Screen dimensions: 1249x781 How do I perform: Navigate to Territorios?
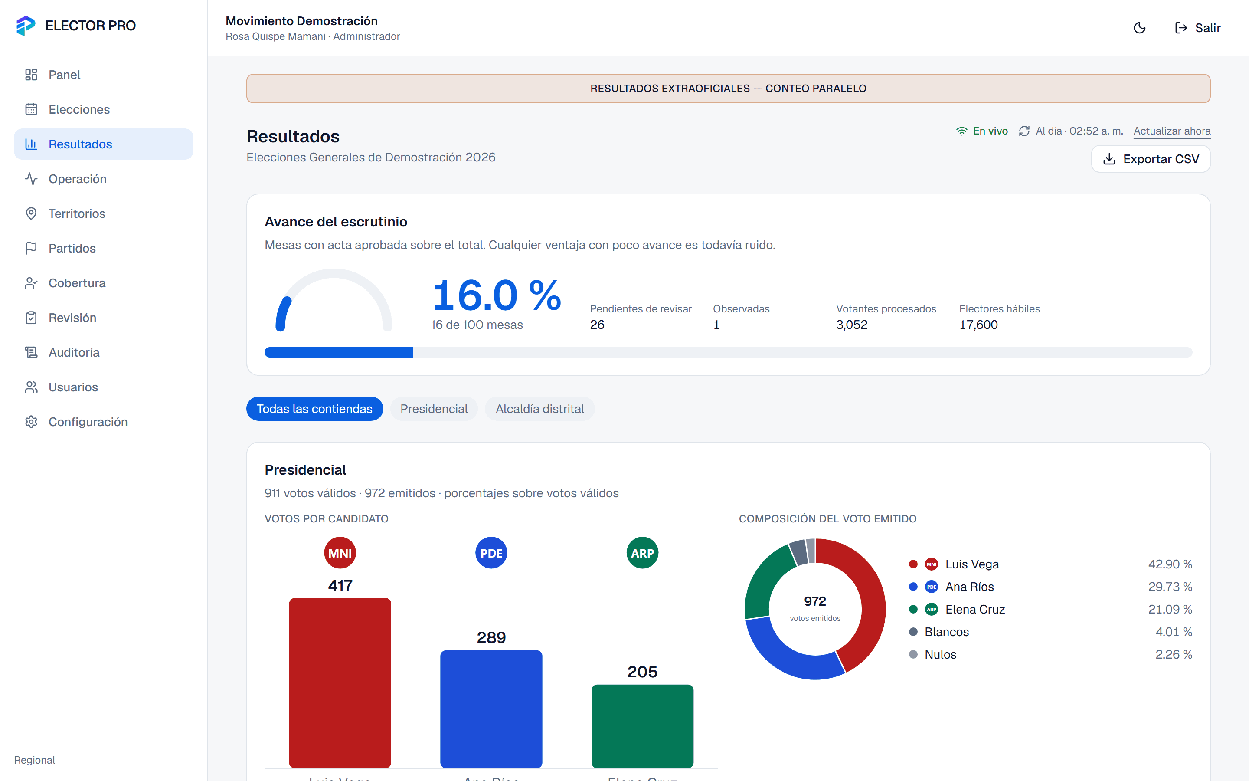point(103,213)
